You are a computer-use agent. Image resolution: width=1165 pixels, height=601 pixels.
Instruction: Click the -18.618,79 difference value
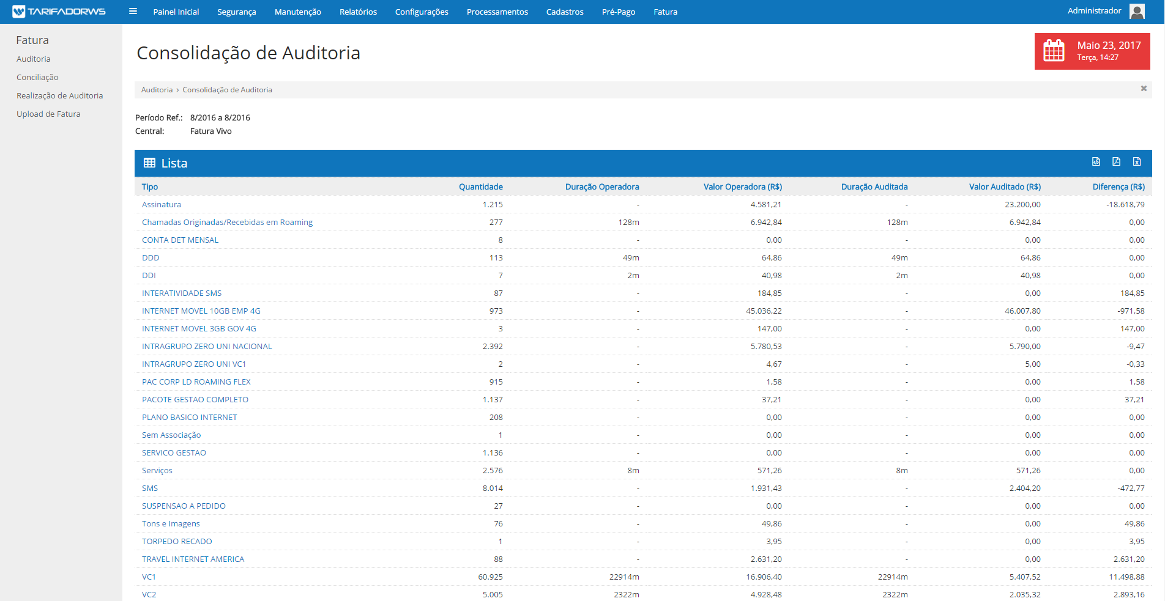(1125, 204)
